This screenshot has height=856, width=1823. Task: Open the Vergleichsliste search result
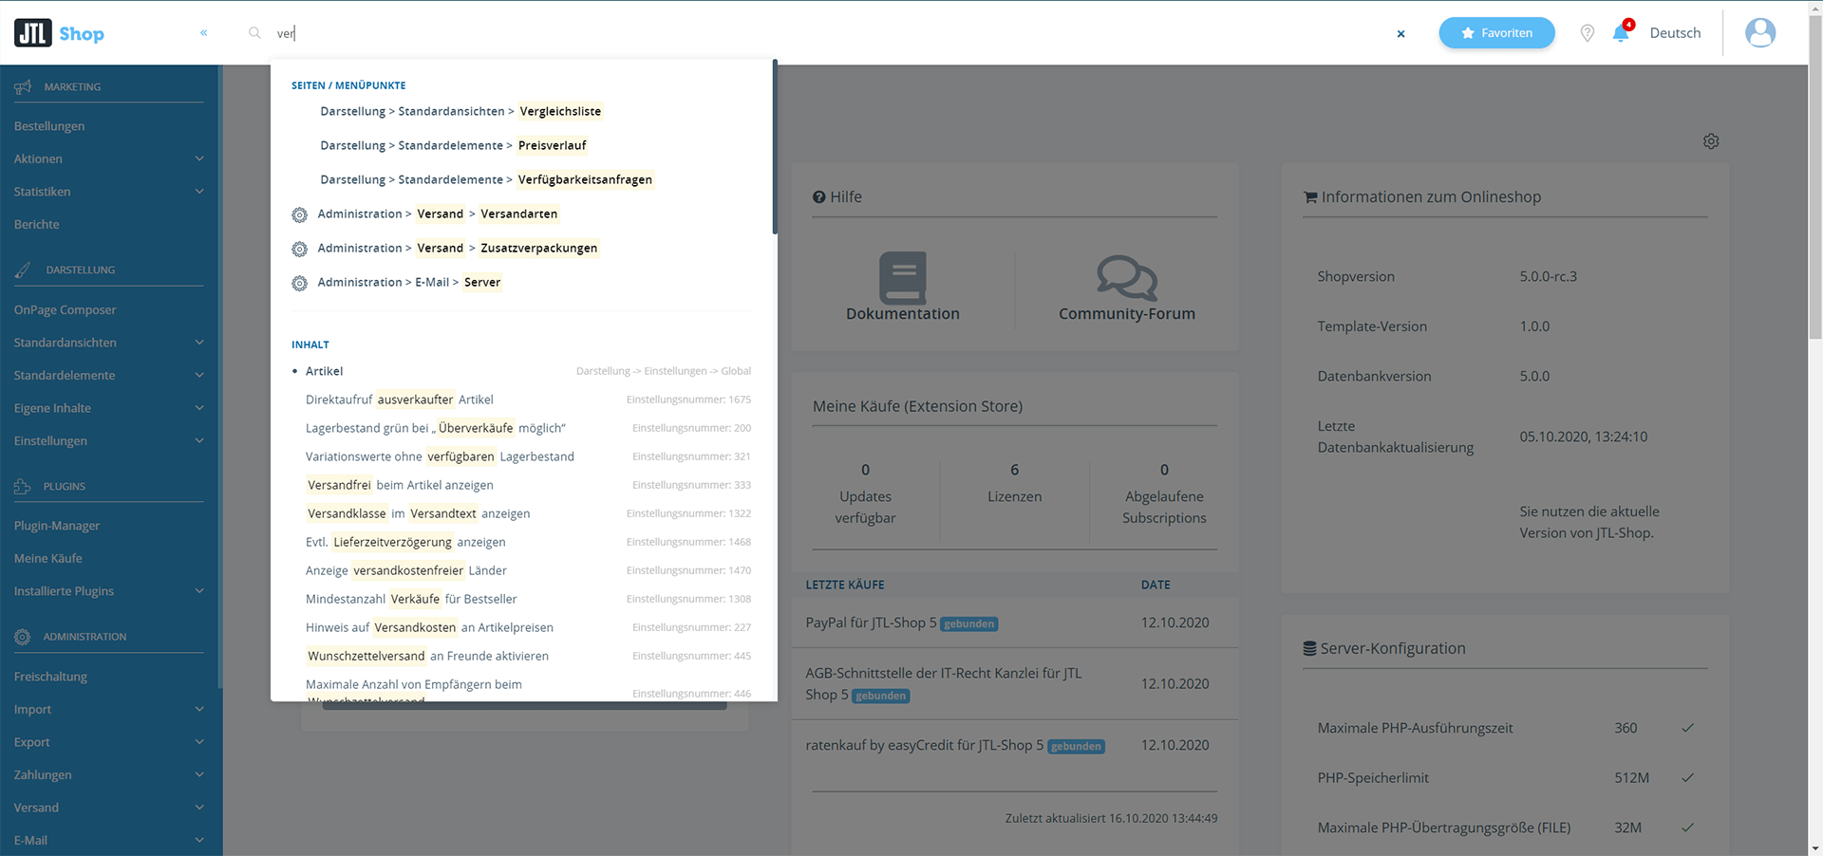(x=560, y=111)
